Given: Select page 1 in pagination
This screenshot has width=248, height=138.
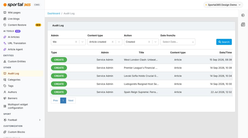Looking at the screenshot, I should click(x=63, y=101).
